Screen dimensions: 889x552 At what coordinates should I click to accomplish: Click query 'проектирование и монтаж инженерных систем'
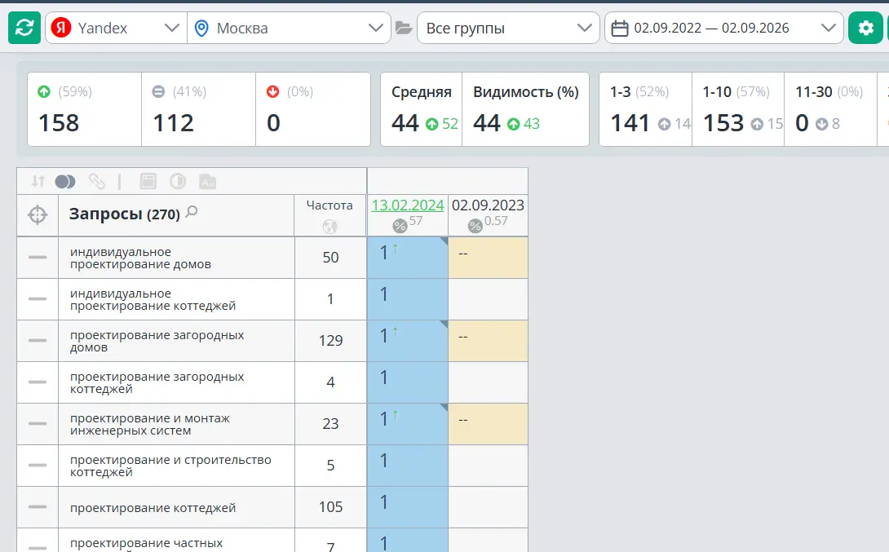pos(150,425)
